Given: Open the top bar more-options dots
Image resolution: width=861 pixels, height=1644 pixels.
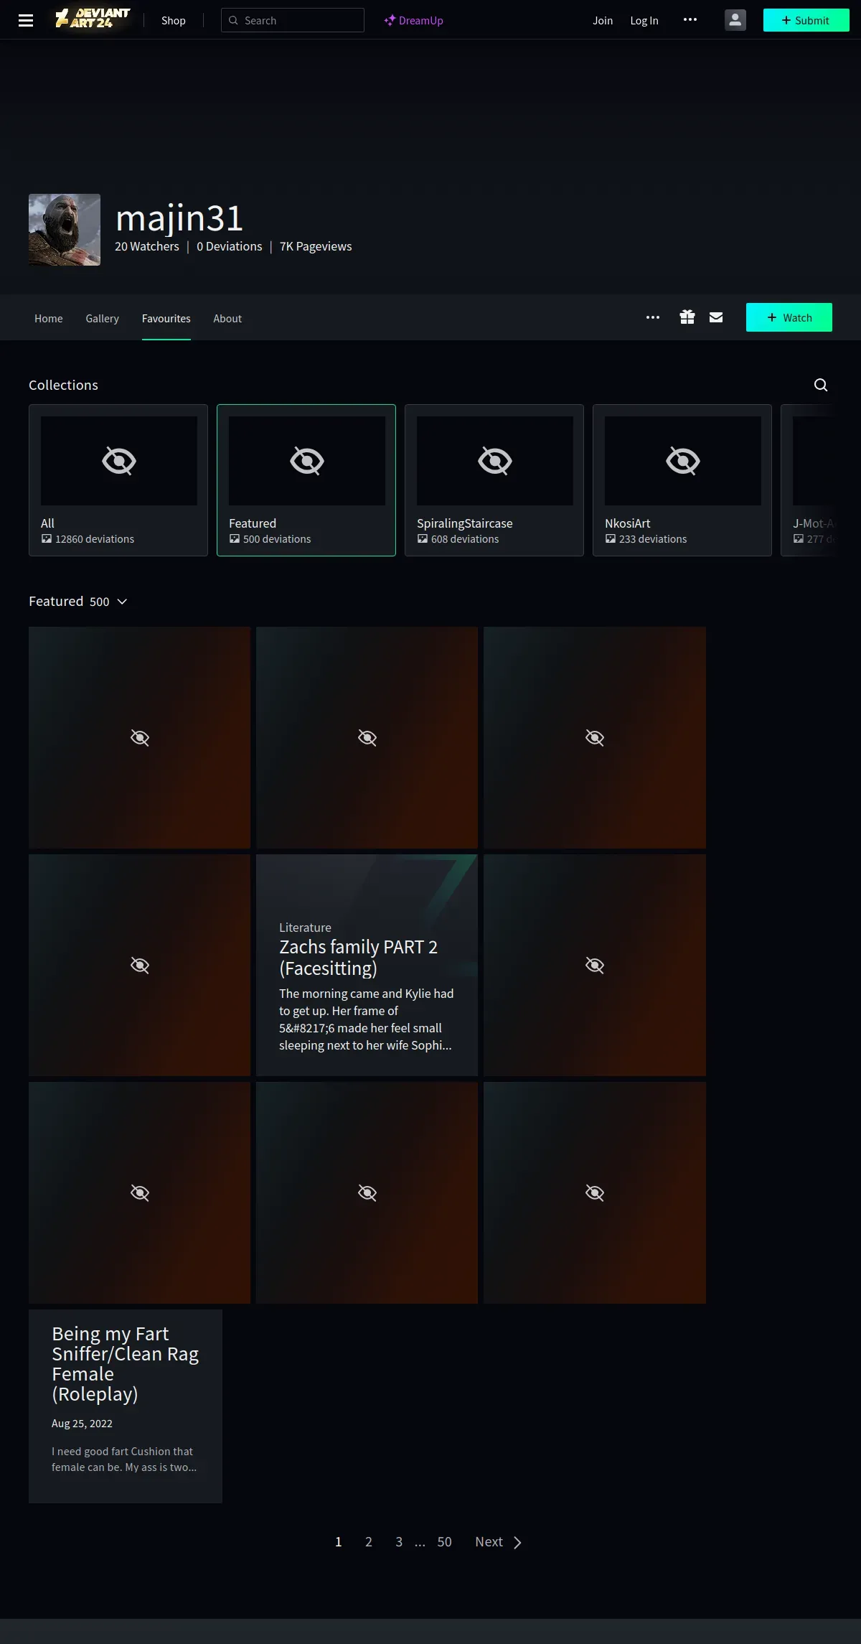Looking at the screenshot, I should [x=690, y=20].
